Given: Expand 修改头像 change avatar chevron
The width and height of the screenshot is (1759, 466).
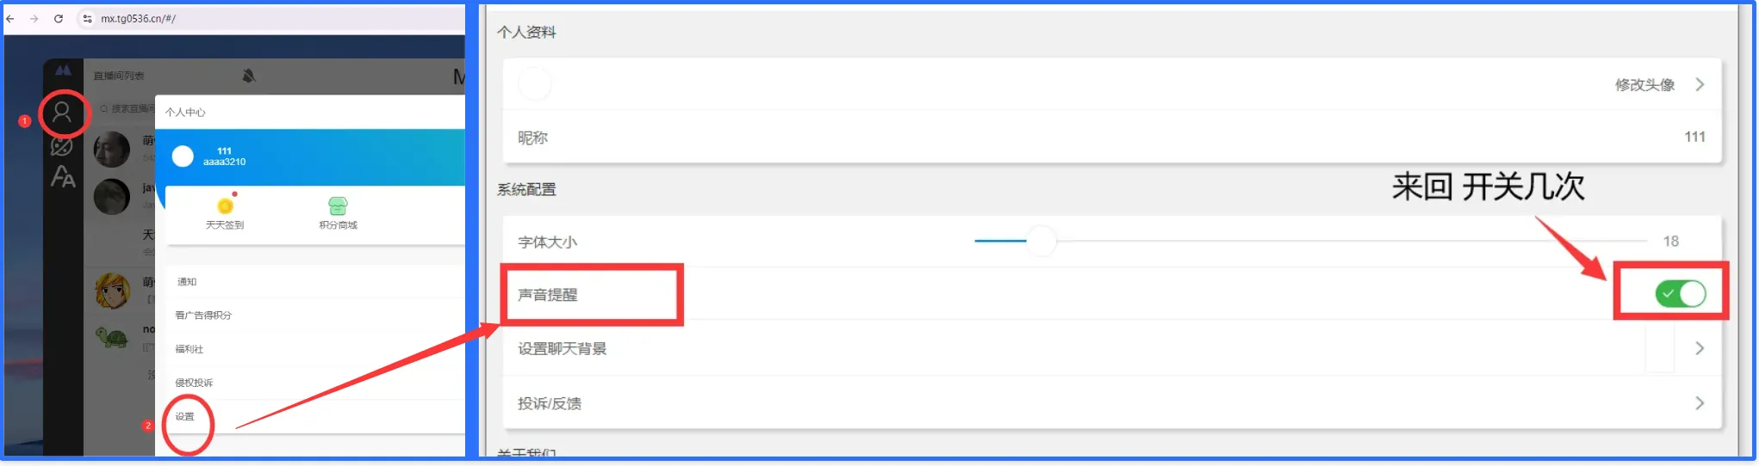Looking at the screenshot, I should pyautogui.click(x=1700, y=84).
